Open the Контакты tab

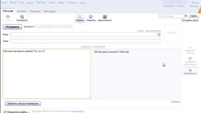22,11
